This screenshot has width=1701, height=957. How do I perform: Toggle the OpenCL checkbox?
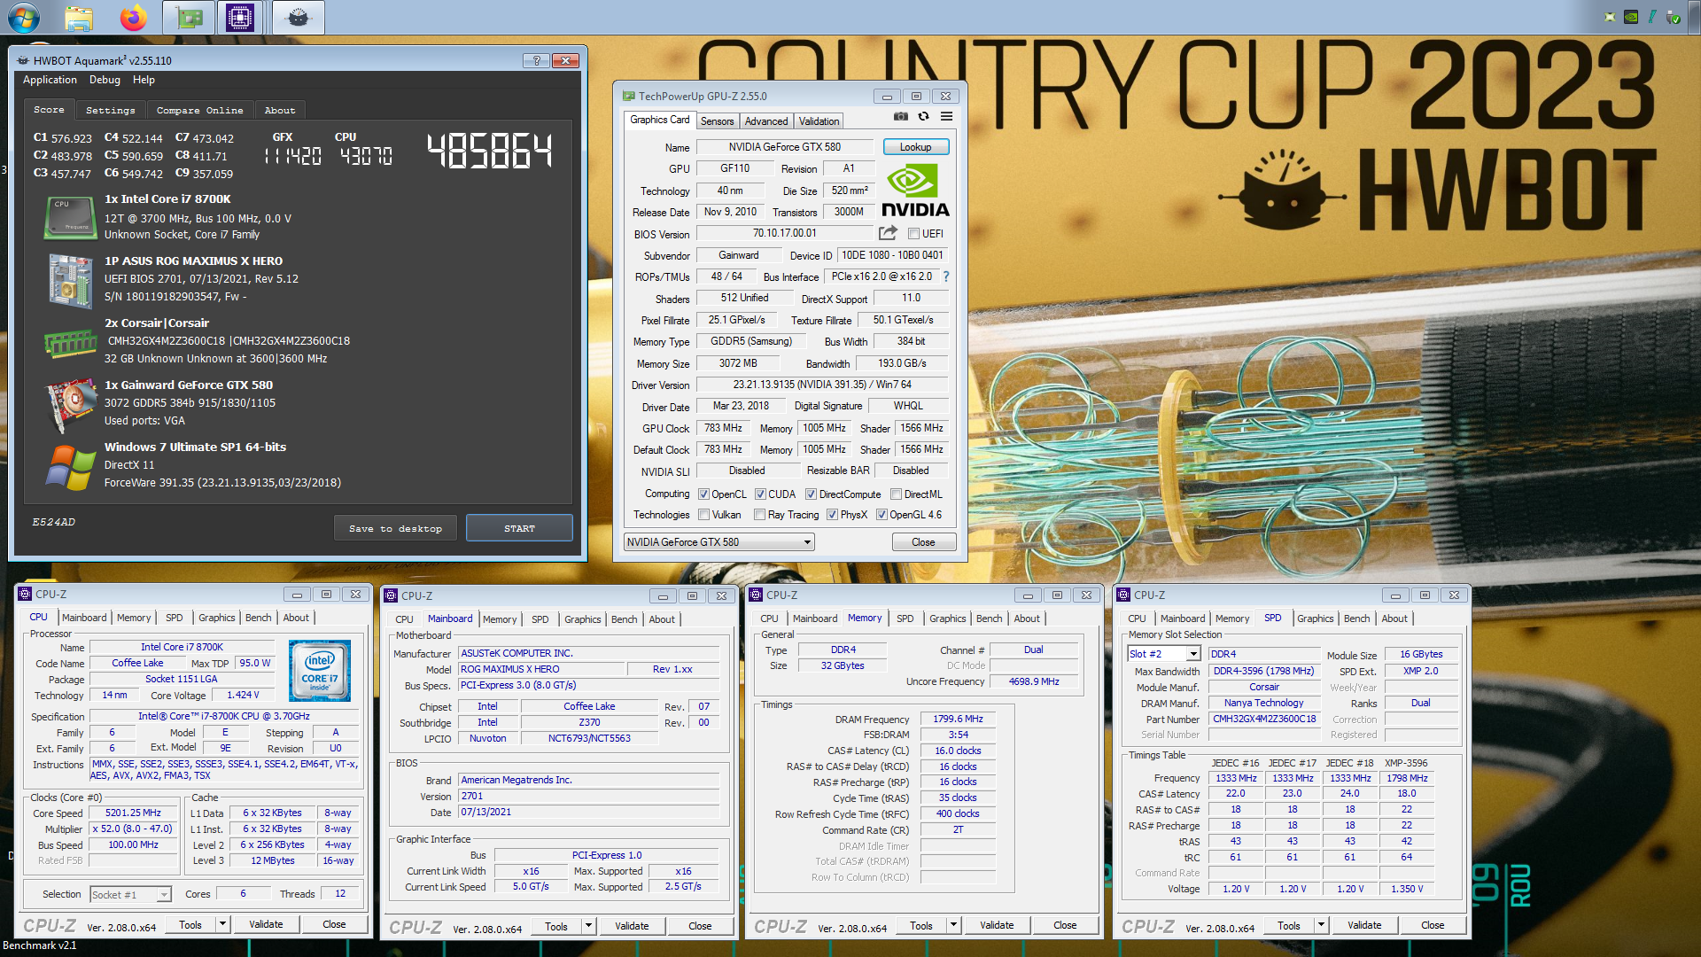coord(703,494)
